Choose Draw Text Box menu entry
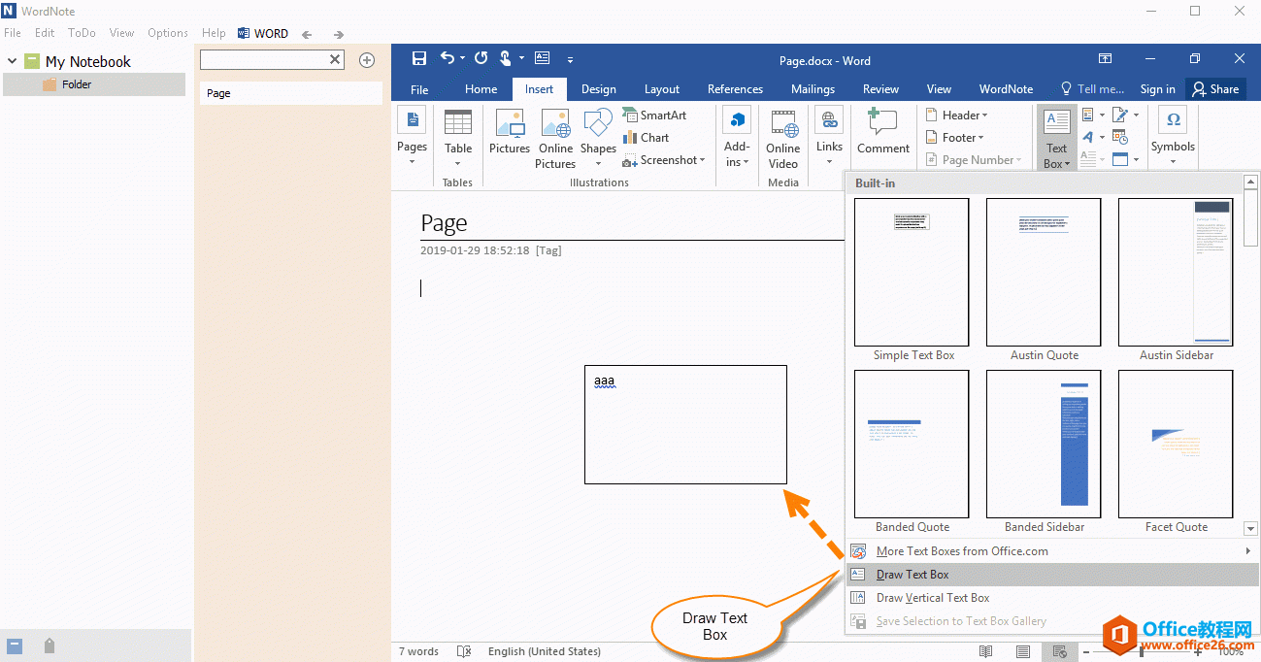The image size is (1261, 662). pos(913,575)
